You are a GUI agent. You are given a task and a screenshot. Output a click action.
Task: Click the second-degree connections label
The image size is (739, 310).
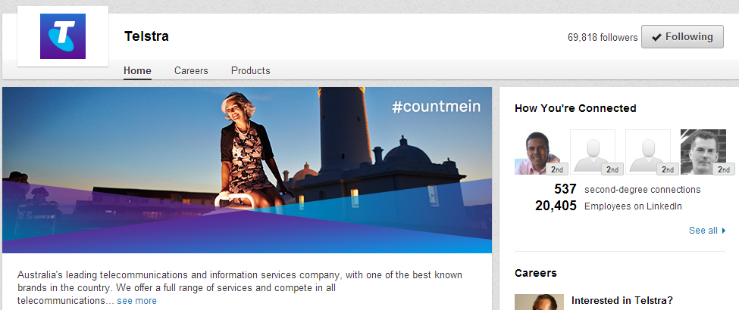coord(643,190)
